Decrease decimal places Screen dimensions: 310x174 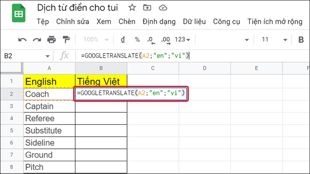point(151,40)
